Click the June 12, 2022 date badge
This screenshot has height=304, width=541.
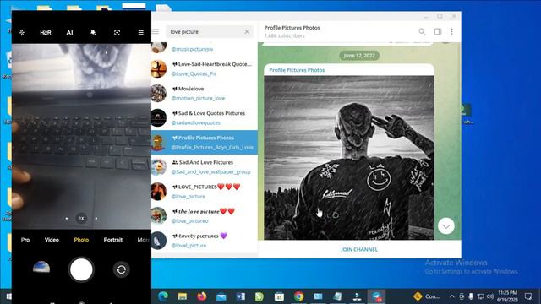click(x=359, y=56)
